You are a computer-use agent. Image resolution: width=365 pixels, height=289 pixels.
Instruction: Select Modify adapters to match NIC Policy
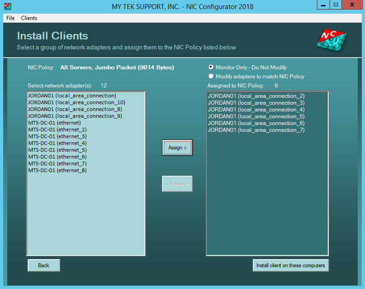click(210, 76)
